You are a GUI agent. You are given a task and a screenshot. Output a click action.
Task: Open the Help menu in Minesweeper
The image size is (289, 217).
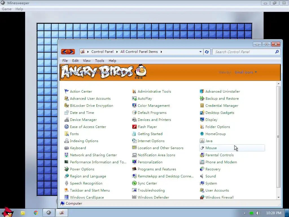point(19,9)
